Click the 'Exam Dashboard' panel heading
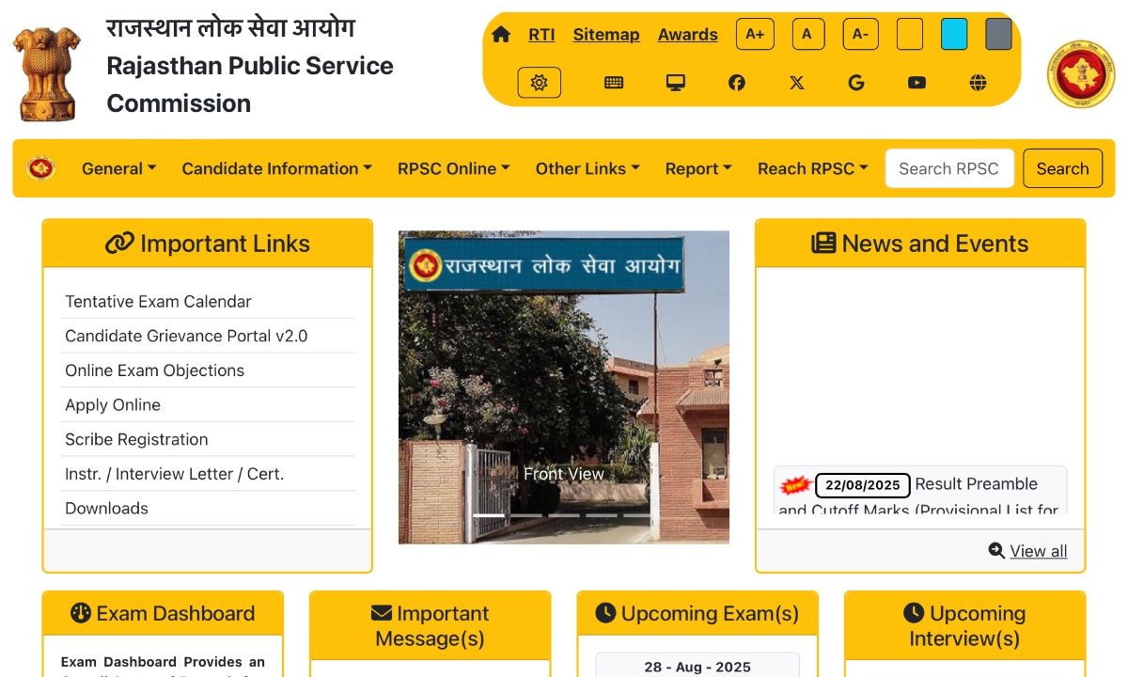This screenshot has width=1128, height=677. pos(163,614)
